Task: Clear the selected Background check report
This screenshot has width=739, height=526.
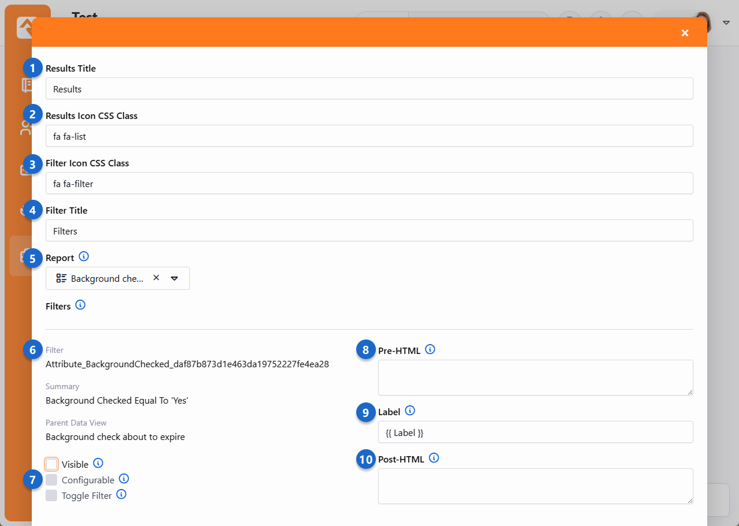Action: pyautogui.click(x=156, y=278)
